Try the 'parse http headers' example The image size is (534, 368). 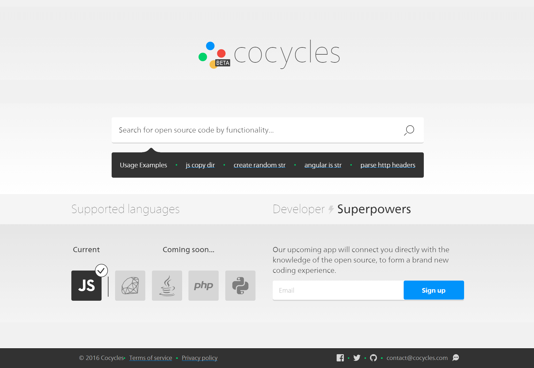point(388,165)
